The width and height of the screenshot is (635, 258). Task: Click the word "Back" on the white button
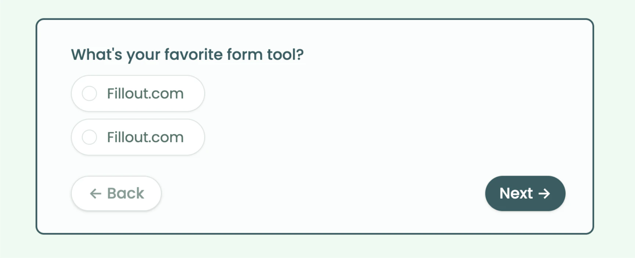[126, 193]
